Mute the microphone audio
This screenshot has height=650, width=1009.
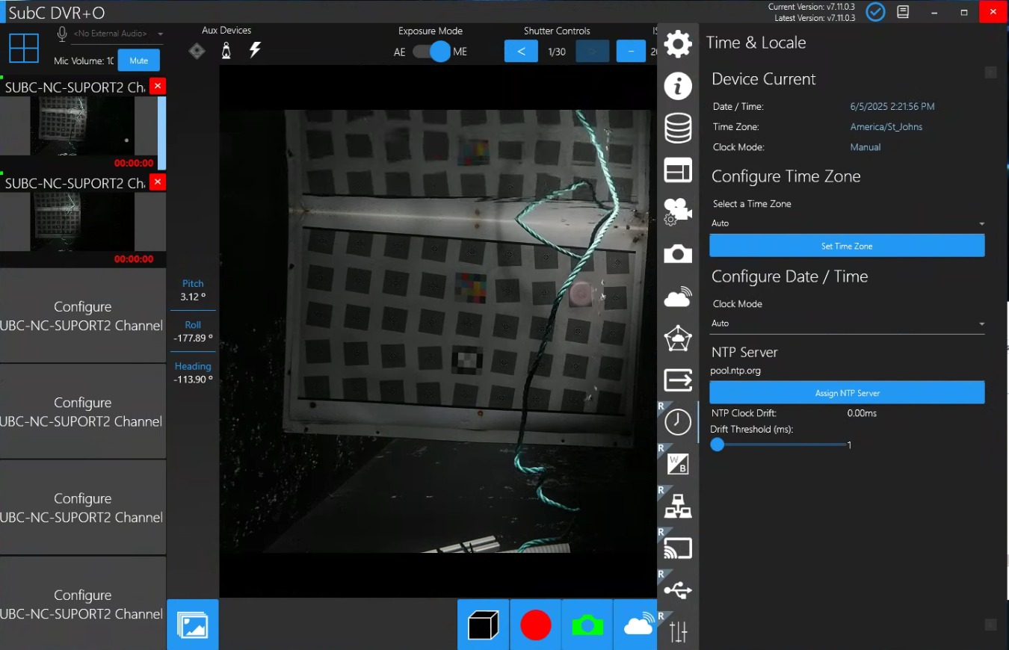tap(138, 61)
